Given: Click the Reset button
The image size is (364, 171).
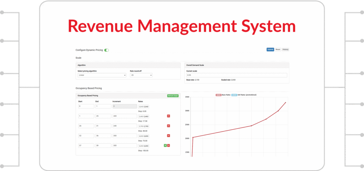Looking at the screenshot, I should point(278,50).
